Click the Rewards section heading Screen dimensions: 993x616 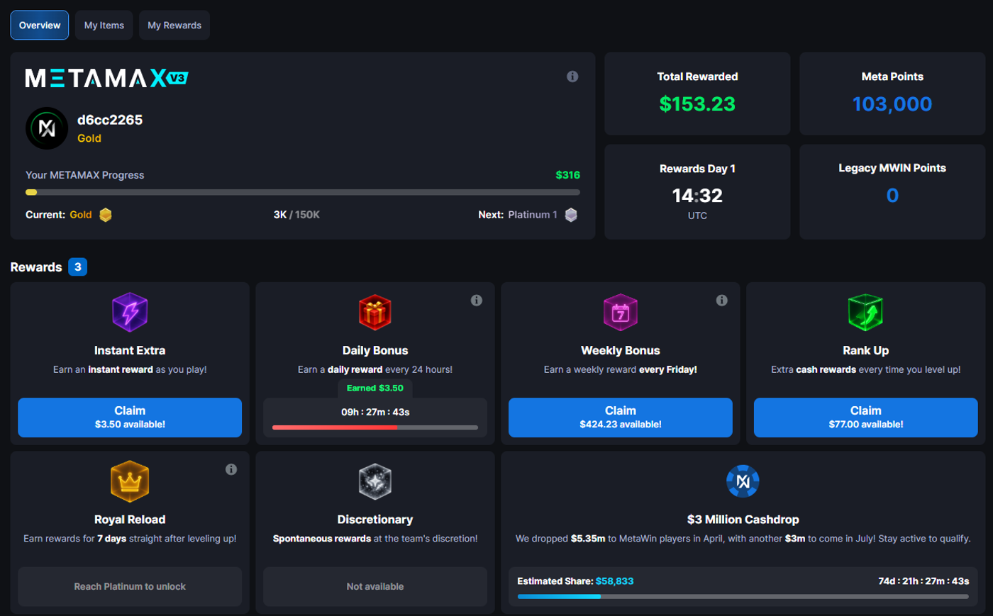(x=36, y=267)
